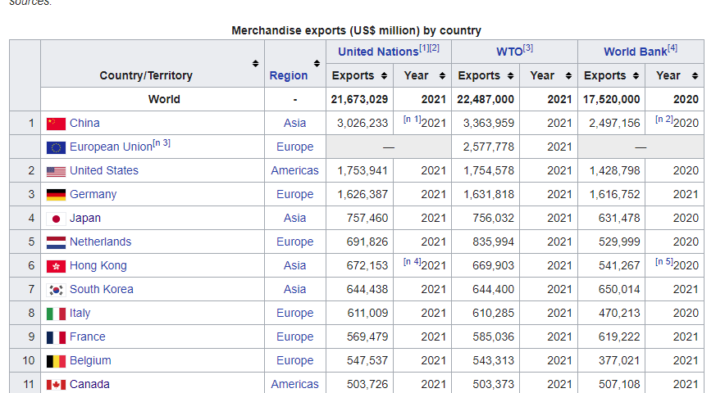Open the Region header link
Screen dimensions: 725x393
(x=289, y=76)
